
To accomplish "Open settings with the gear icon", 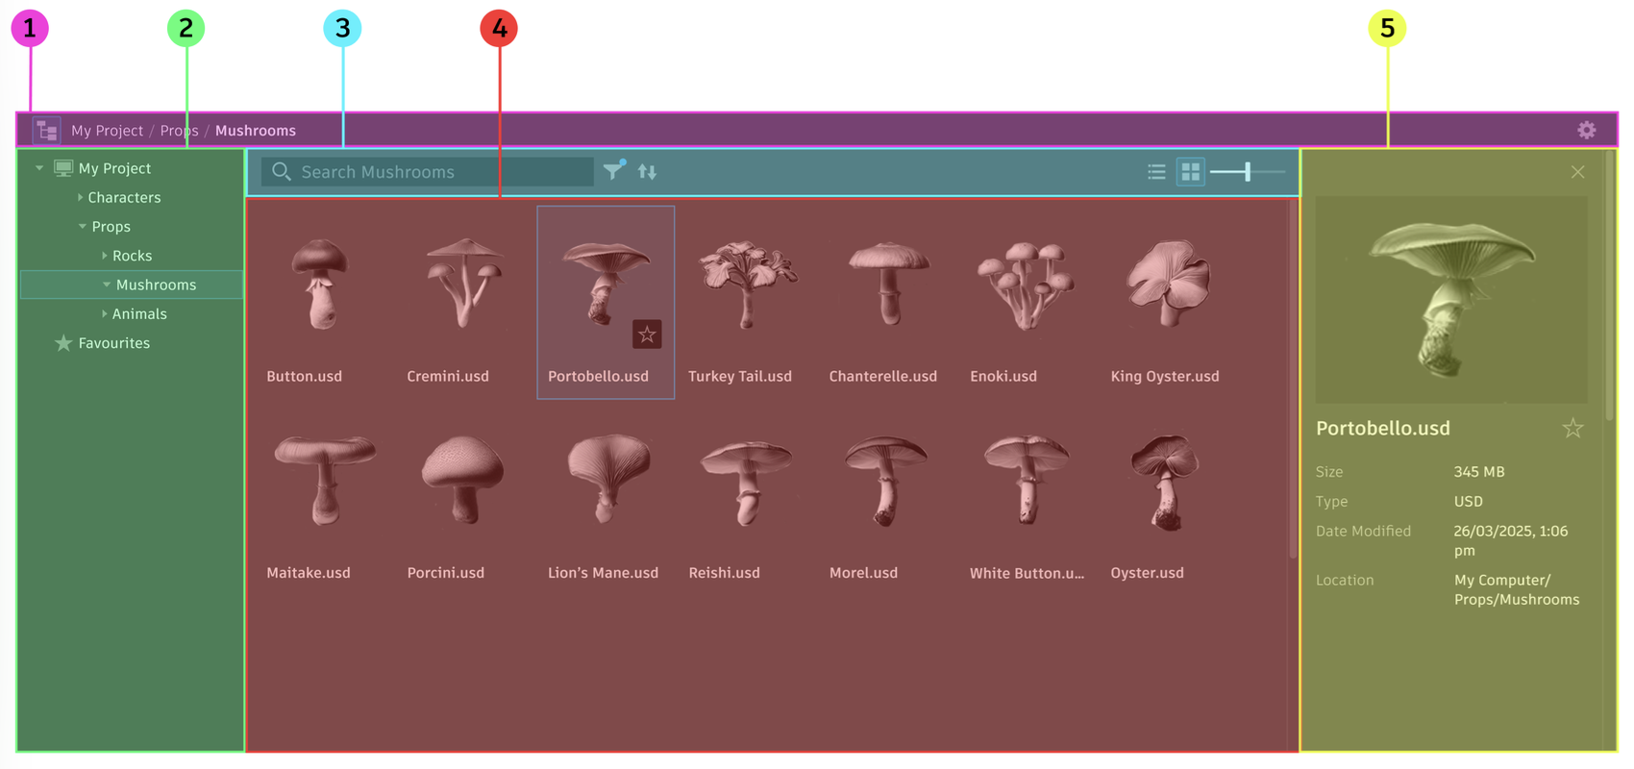I will click(1586, 130).
